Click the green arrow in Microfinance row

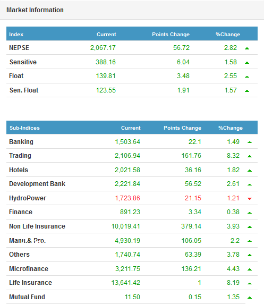tap(250, 269)
